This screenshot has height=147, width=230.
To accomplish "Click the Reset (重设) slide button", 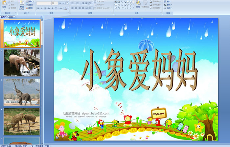I will pos(30,5).
